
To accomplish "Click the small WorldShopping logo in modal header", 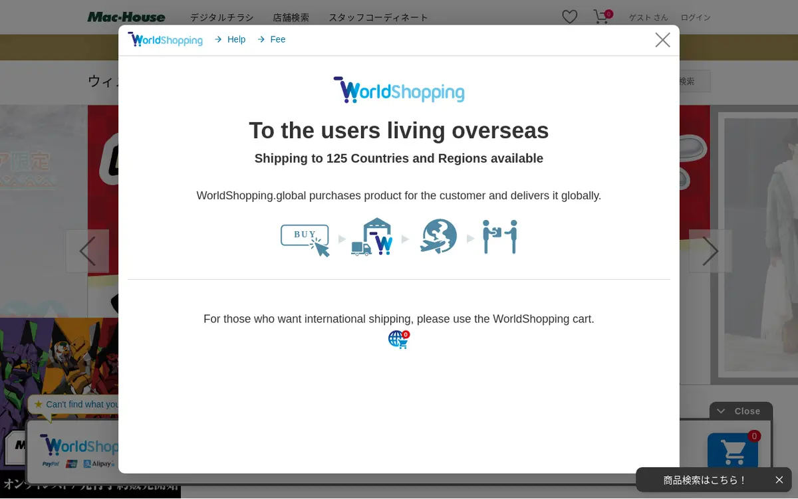I will (165, 40).
